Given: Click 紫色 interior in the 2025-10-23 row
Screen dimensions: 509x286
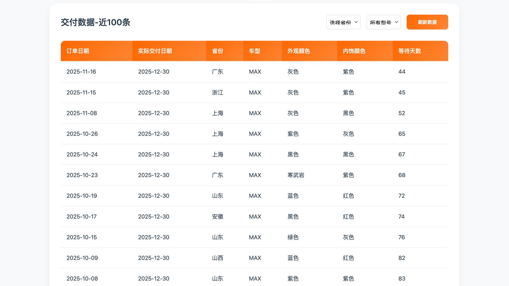Looking at the screenshot, I should (x=348, y=175).
